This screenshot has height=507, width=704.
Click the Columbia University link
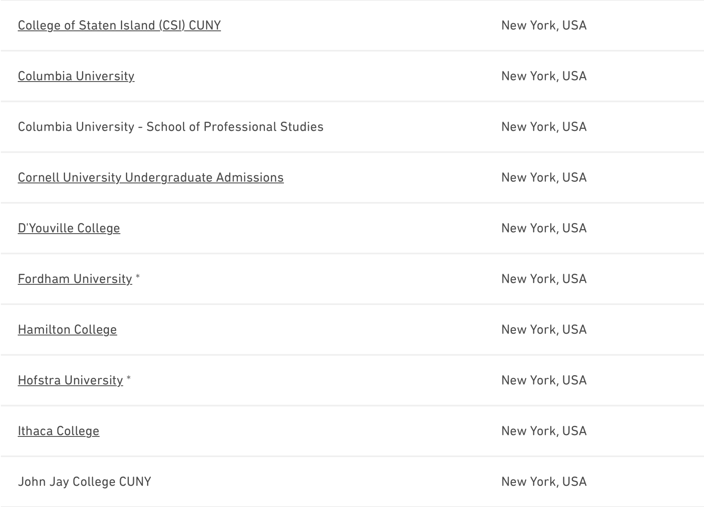click(x=76, y=76)
